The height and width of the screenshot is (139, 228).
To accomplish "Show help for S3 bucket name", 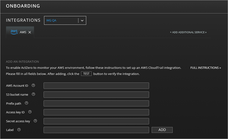I will [x=34, y=94].
